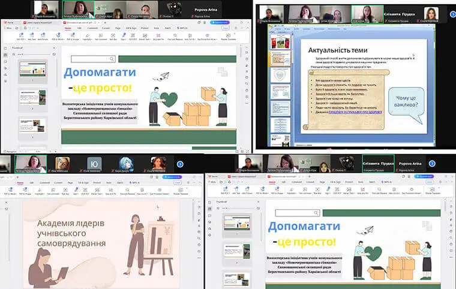This screenshot has width=456, height=289.
Task: Toggle Thumbnail panel icon in top-left sidebar
Action: (x=6, y=55)
